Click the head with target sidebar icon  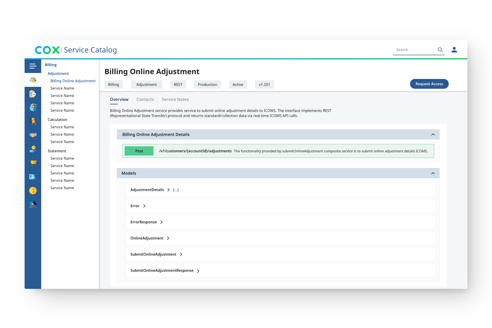(33, 107)
